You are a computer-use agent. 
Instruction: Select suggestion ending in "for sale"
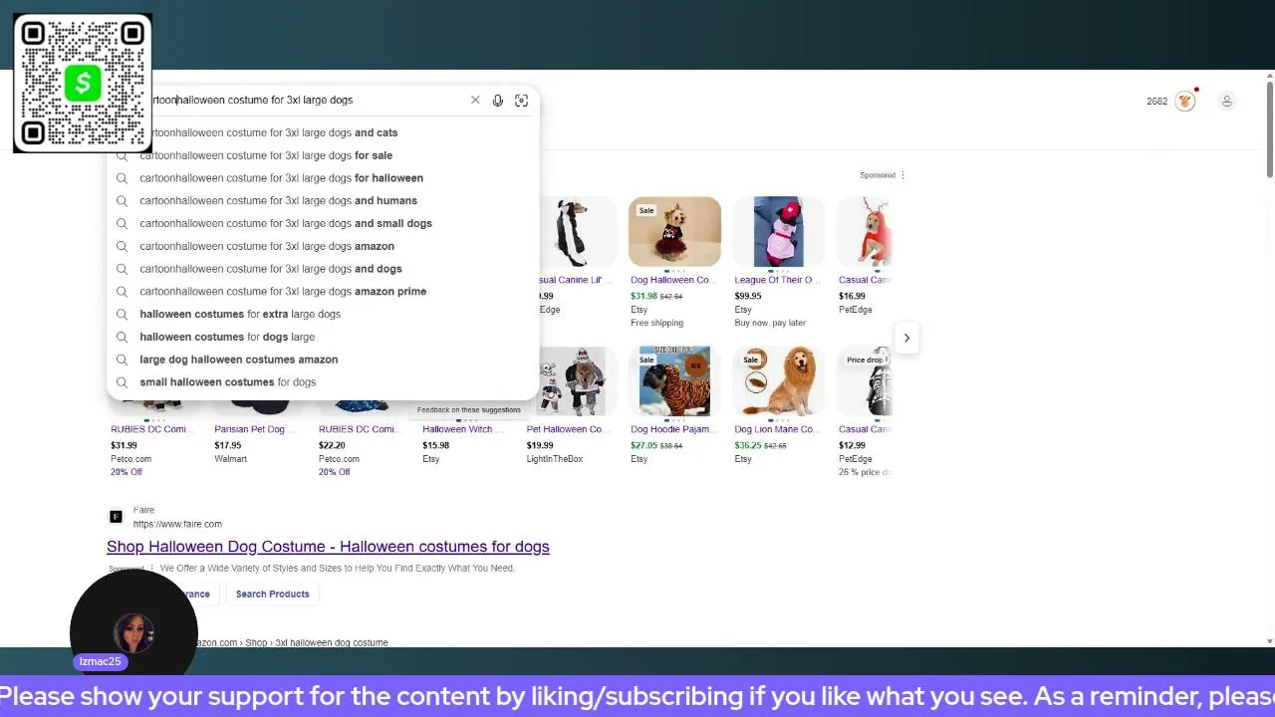pos(323,155)
